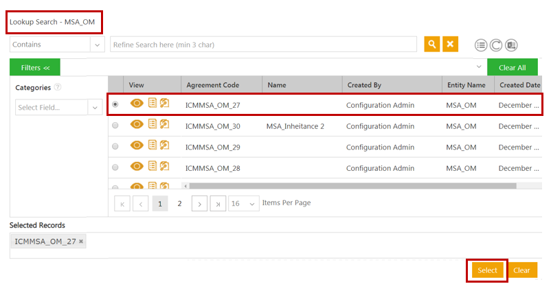Image resolution: width=551 pixels, height=295 pixels.
Task: Clear the search with the orange X button
Action: click(450, 44)
